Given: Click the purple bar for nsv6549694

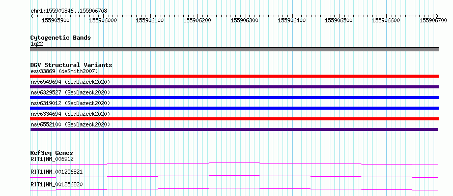Looking at the screenshot, I should (234, 87).
